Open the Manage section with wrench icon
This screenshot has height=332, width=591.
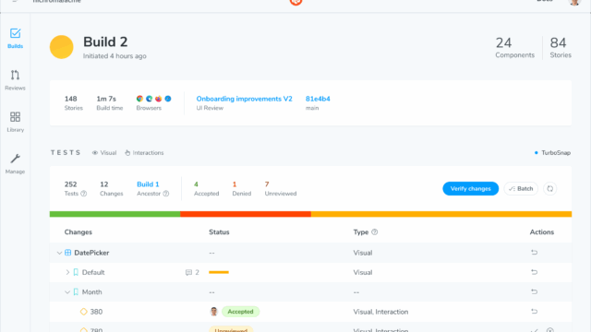[15, 164]
